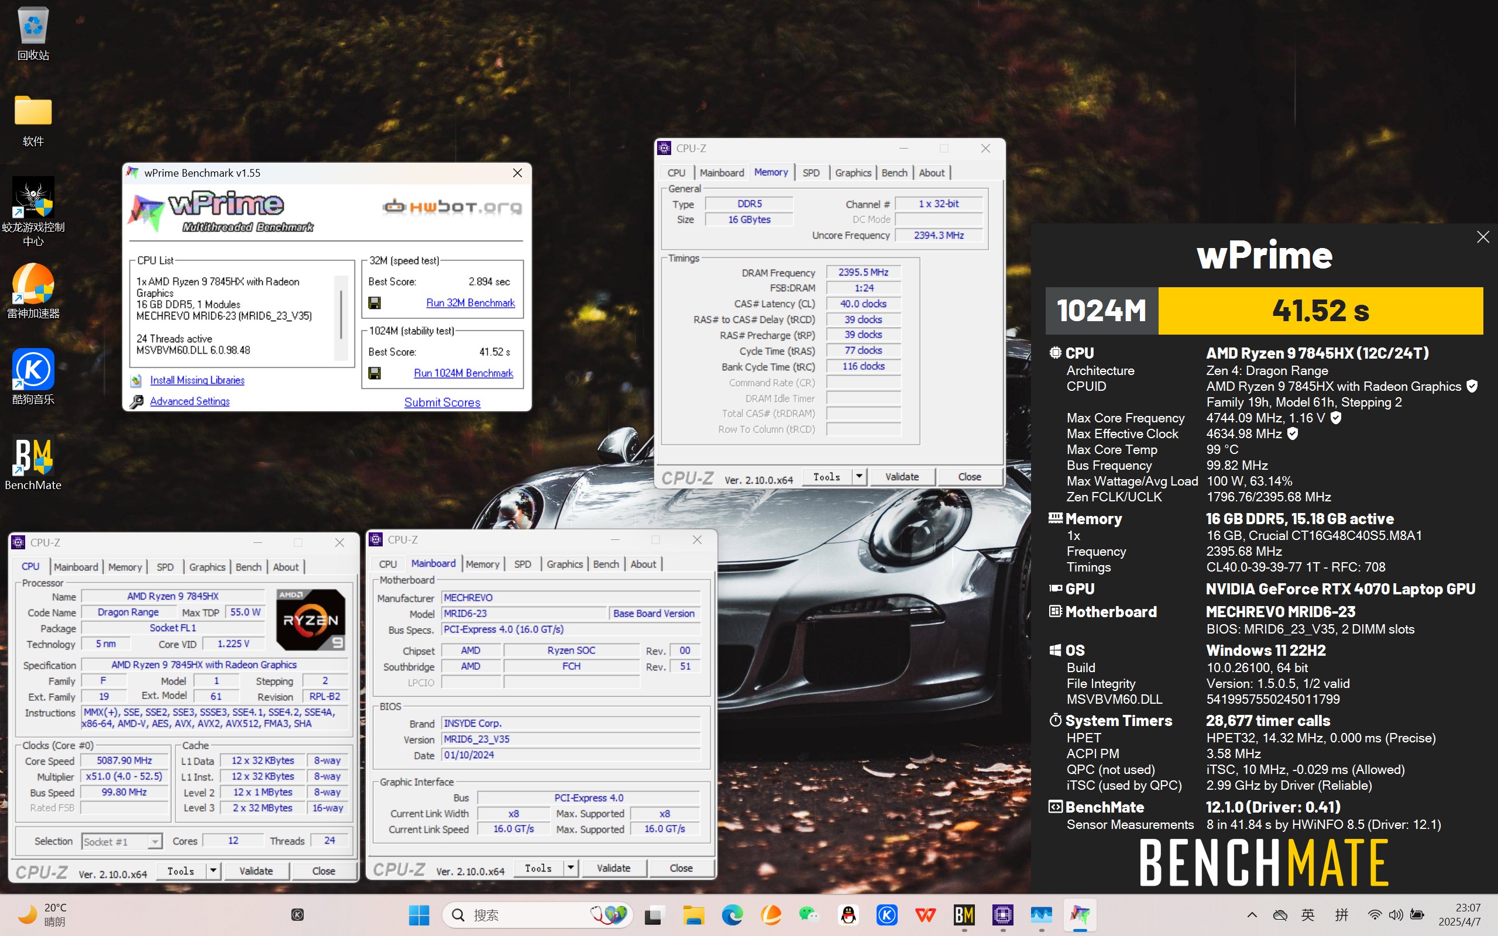
Task: Click NVIDIA GeForce RTX 4070 Laptop GPU text
Action: [1340, 589]
